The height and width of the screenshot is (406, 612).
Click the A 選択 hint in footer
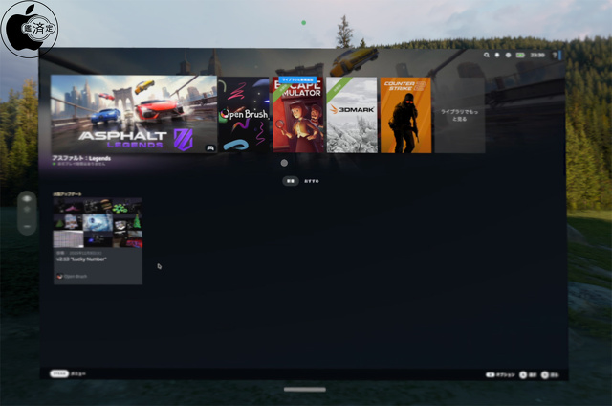click(x=528, y=374)
